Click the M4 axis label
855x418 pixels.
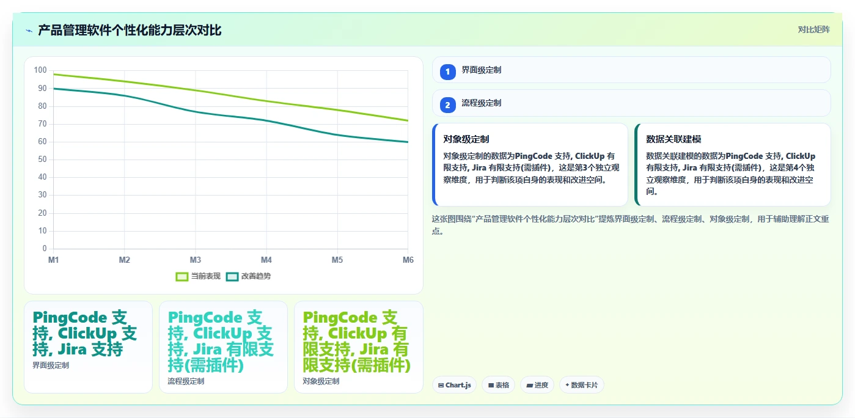coord(266,260)
